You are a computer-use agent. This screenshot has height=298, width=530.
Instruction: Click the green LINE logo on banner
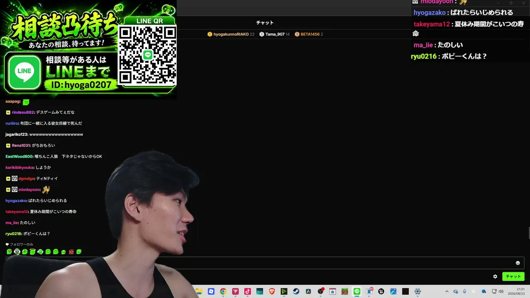[24, 72]
